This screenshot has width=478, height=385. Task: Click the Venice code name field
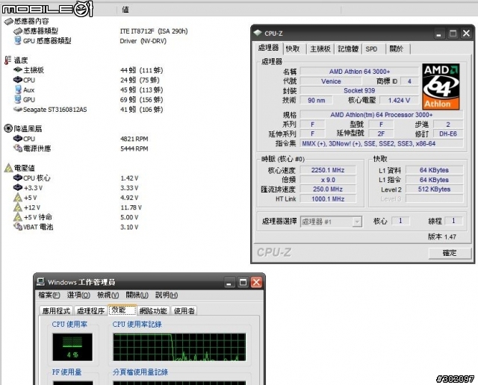[x=331, y=81]
